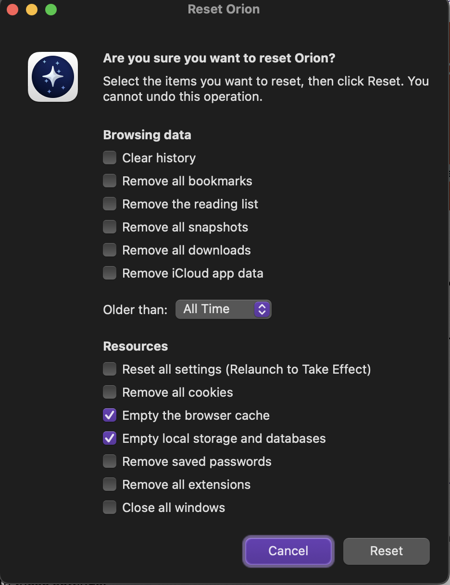Select Remove all snapshots checkbox

pos(110,227)
